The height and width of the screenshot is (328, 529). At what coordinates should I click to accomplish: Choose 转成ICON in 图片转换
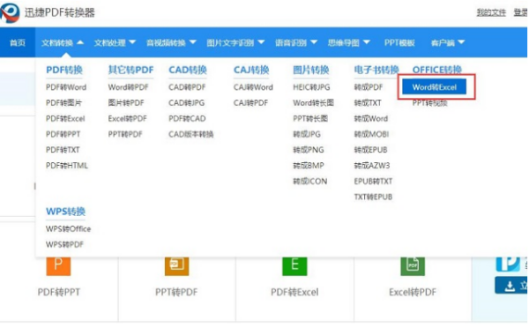(310, 182)
